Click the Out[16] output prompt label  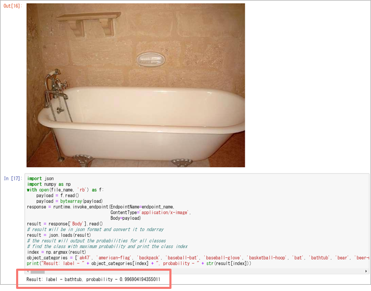13,6
